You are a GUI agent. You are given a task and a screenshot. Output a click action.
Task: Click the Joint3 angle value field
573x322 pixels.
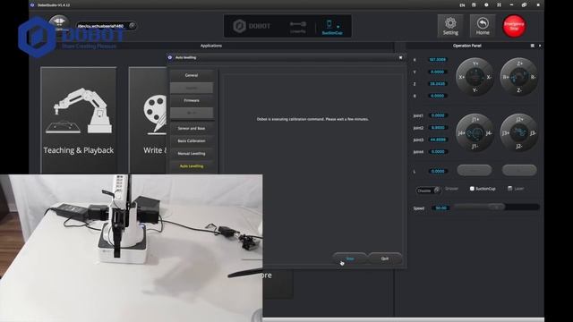coord(438,140)
